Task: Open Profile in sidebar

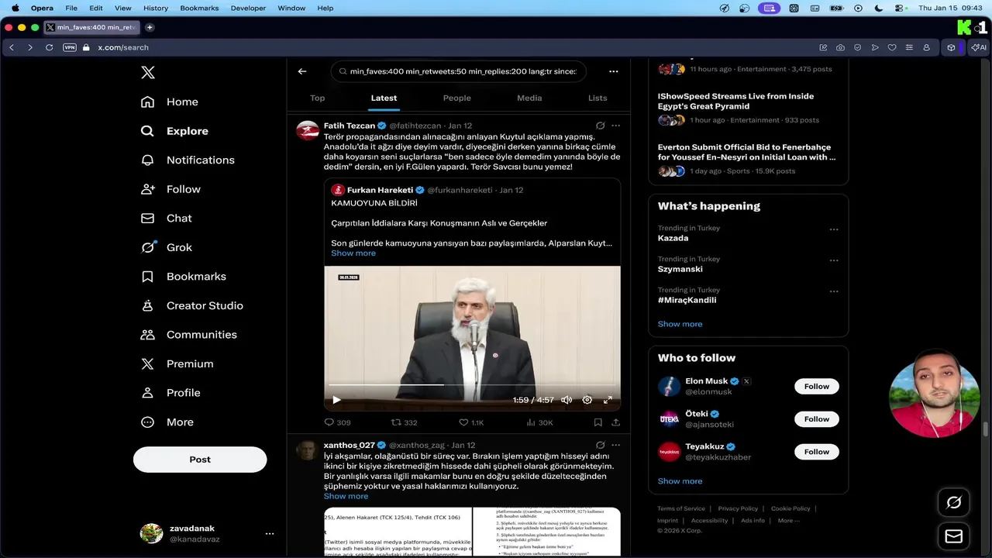Action: click(171, 393)
